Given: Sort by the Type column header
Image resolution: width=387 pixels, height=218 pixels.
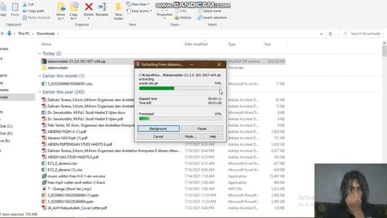Looking at the screenshot, I should 232,44.
